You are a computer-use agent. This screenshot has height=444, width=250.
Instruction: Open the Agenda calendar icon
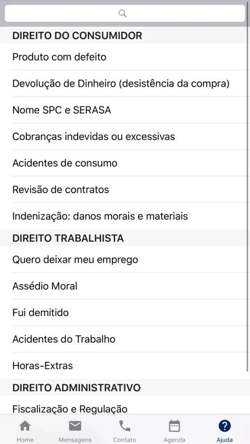tap(175, 426)
